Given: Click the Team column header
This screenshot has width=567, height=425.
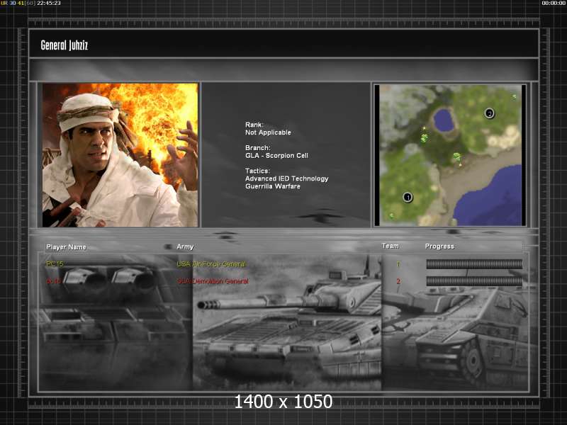Looking at the screenshot, I should (x=391, y=246).
